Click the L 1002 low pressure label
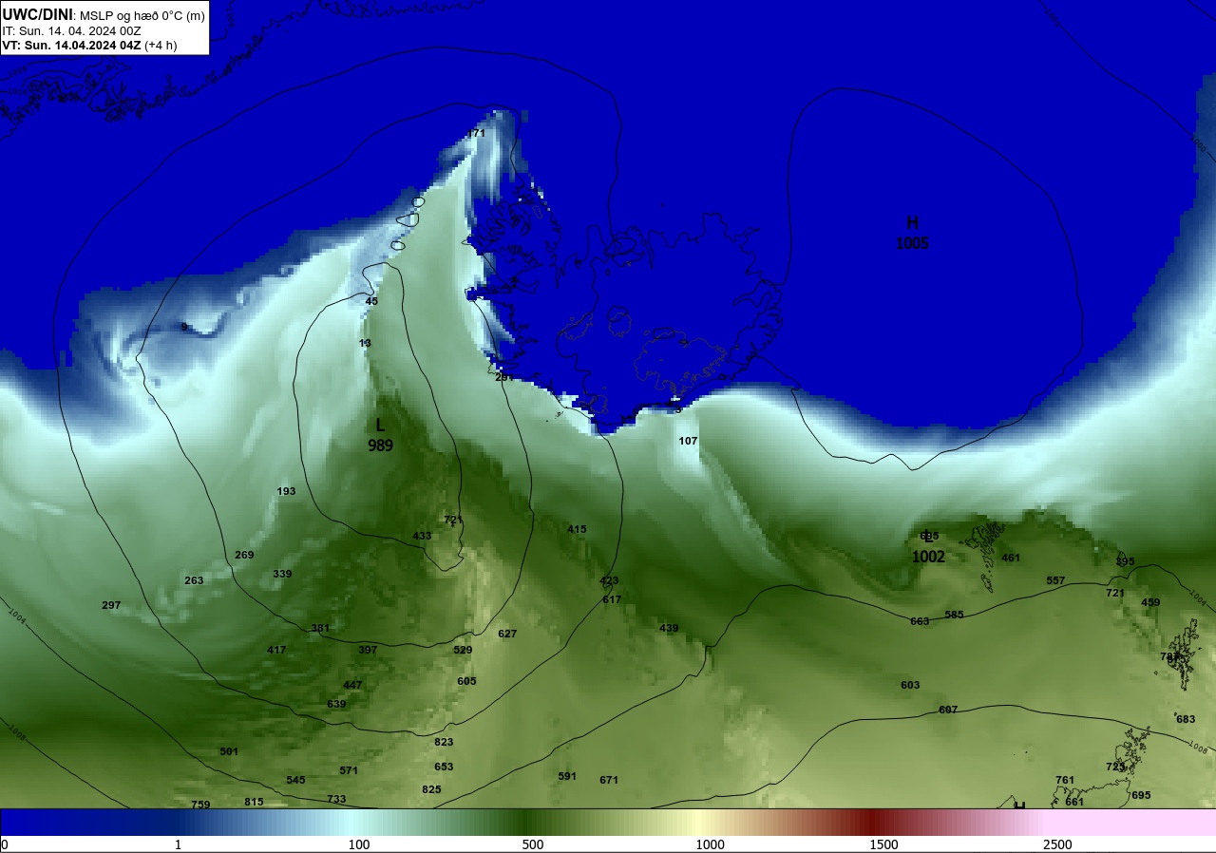 pyautogui.click(x=928, y=547)
